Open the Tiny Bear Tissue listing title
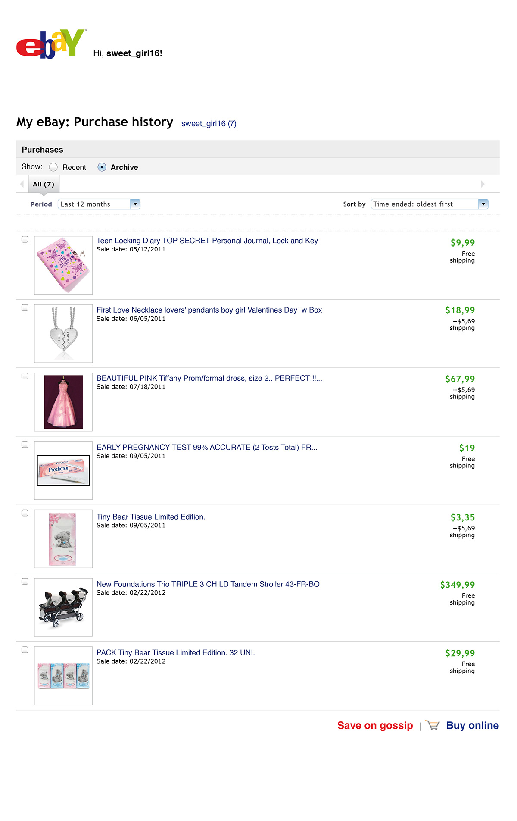Viewport: 517px width, 821px height. [x=151, y=517]
